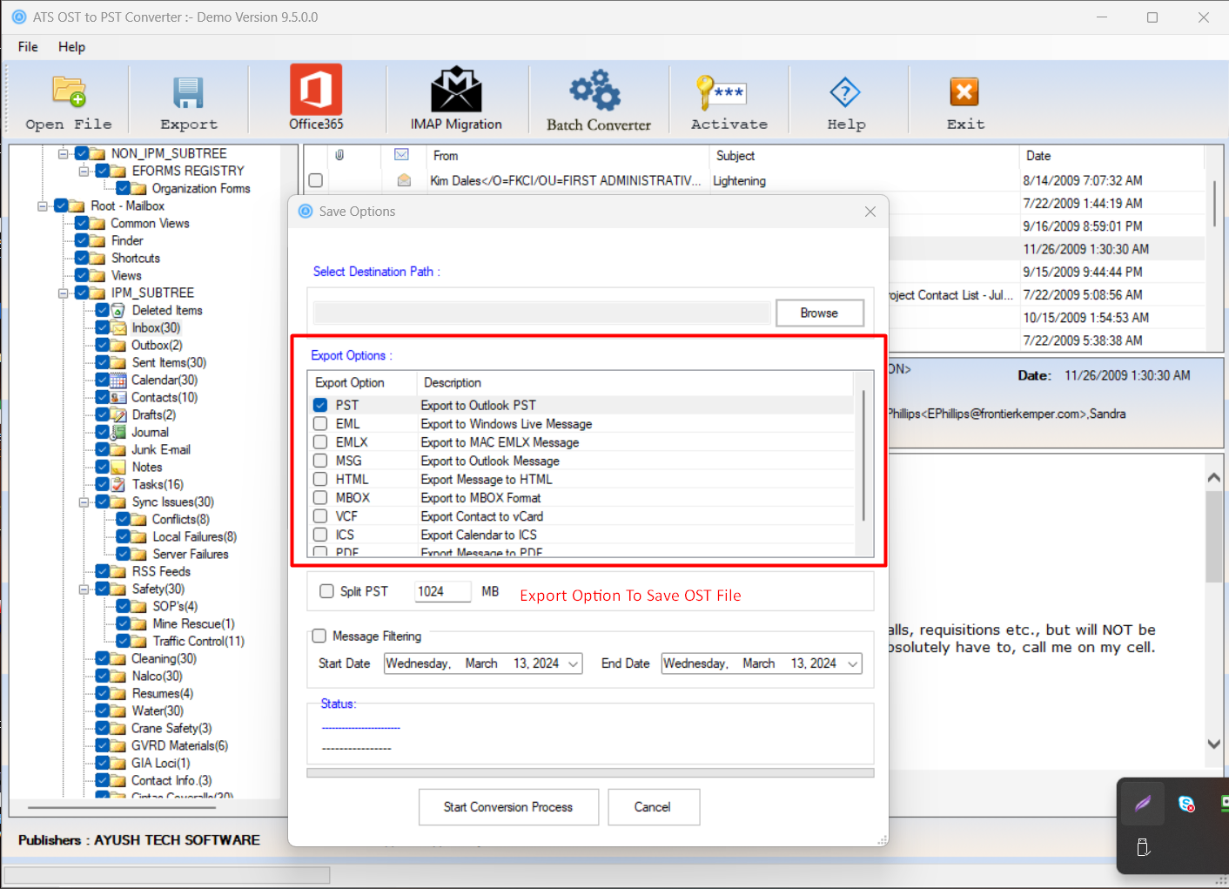This screenshot has width=1229, height=889.
Task: Collapse the Sync Issues(30) node
Action: 84,502
